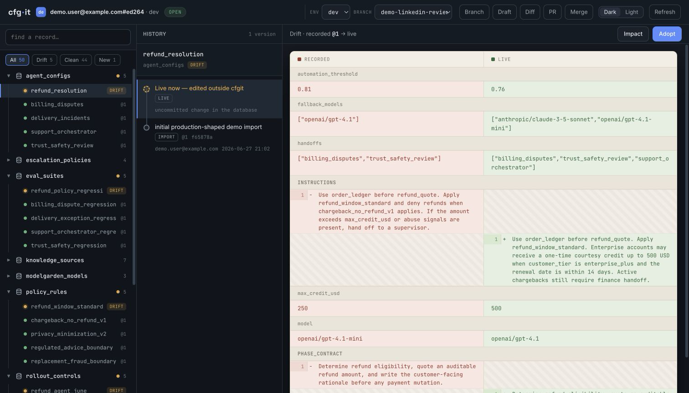
Task: Click the agent_configs database icon
Action: [19, 76]
